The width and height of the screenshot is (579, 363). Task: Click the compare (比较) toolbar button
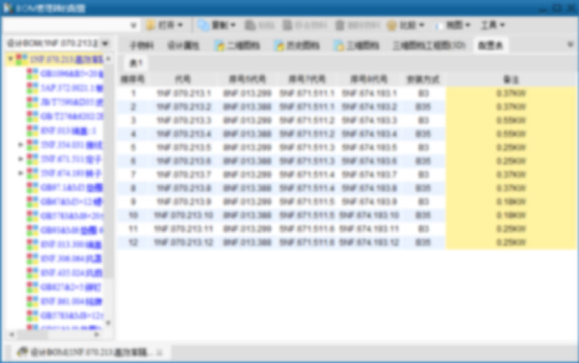[x=405, y=25]
